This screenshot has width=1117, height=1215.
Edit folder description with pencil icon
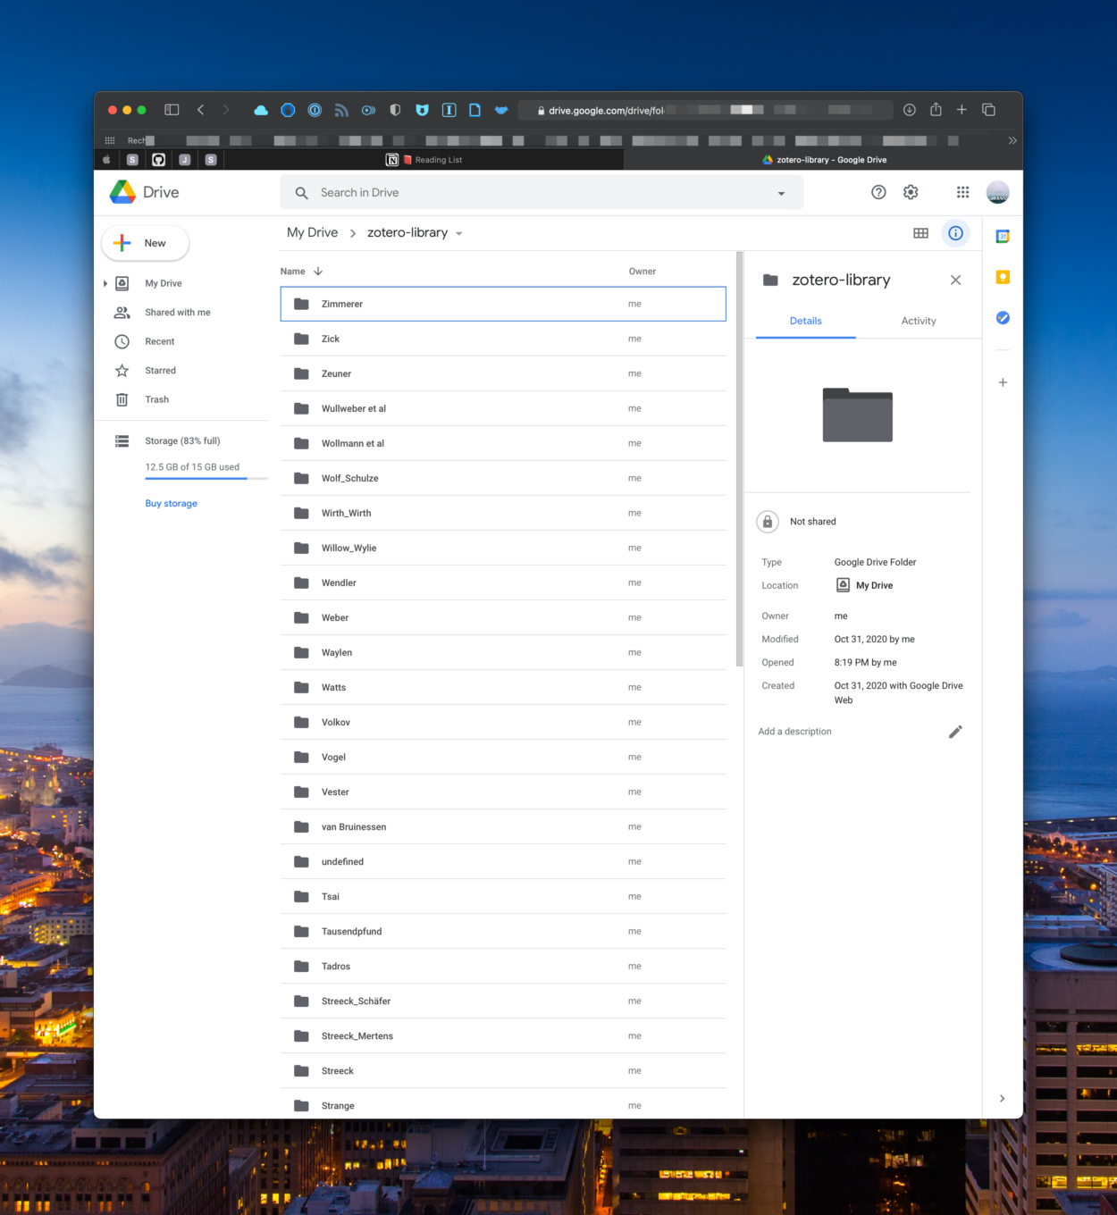tap(955, 732)
